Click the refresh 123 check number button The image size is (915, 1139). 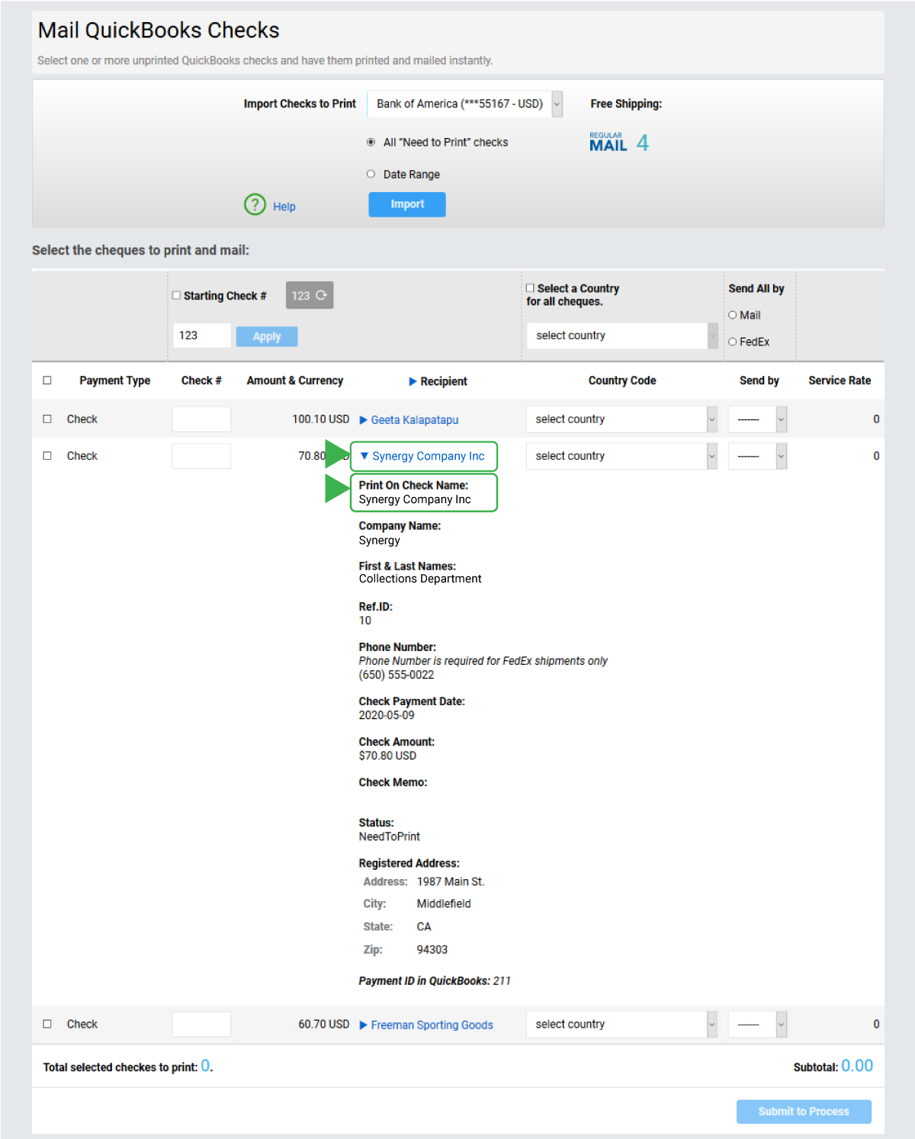pos(310,295)
